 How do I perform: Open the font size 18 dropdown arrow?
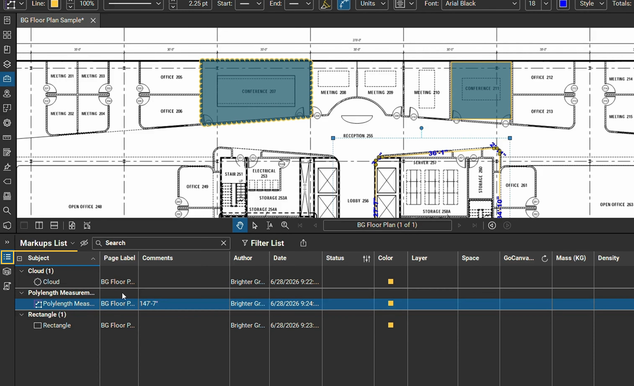546,4
